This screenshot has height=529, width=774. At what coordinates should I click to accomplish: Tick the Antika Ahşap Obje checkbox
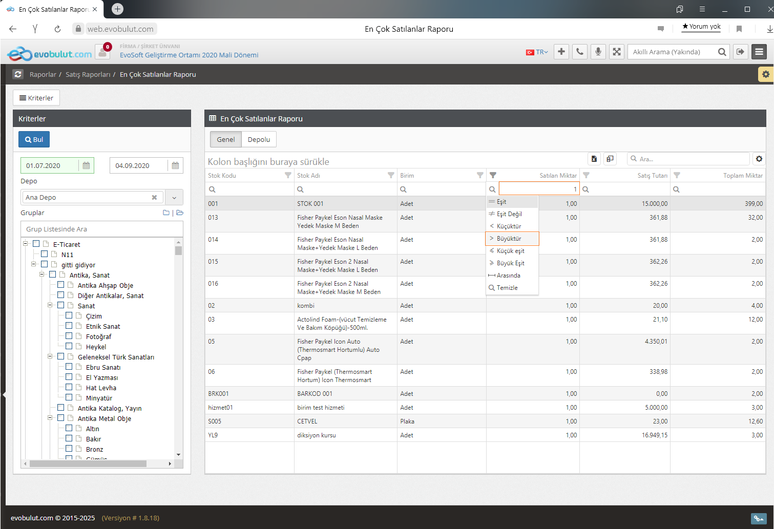click(61, 285)
